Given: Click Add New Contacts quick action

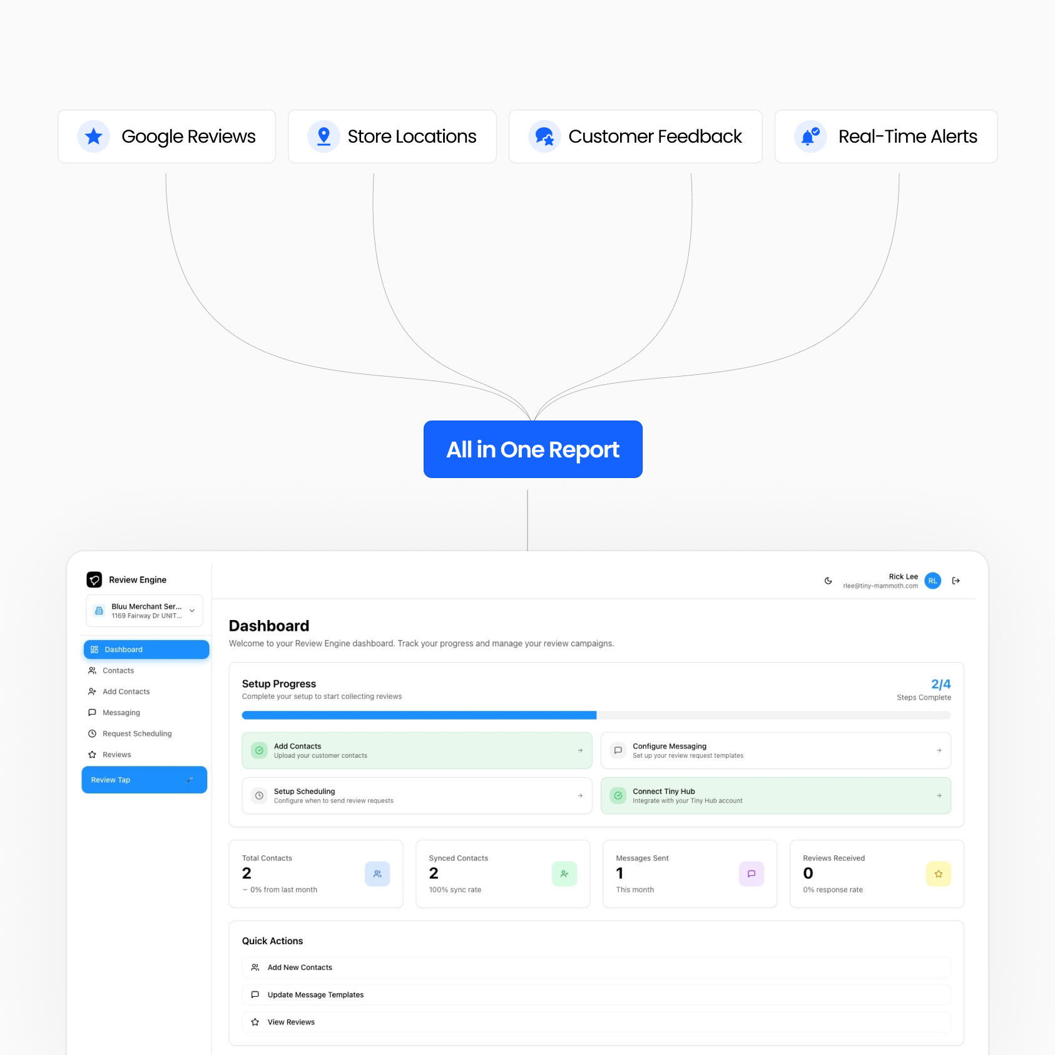Looking at the screenshot, I should 596,967.
